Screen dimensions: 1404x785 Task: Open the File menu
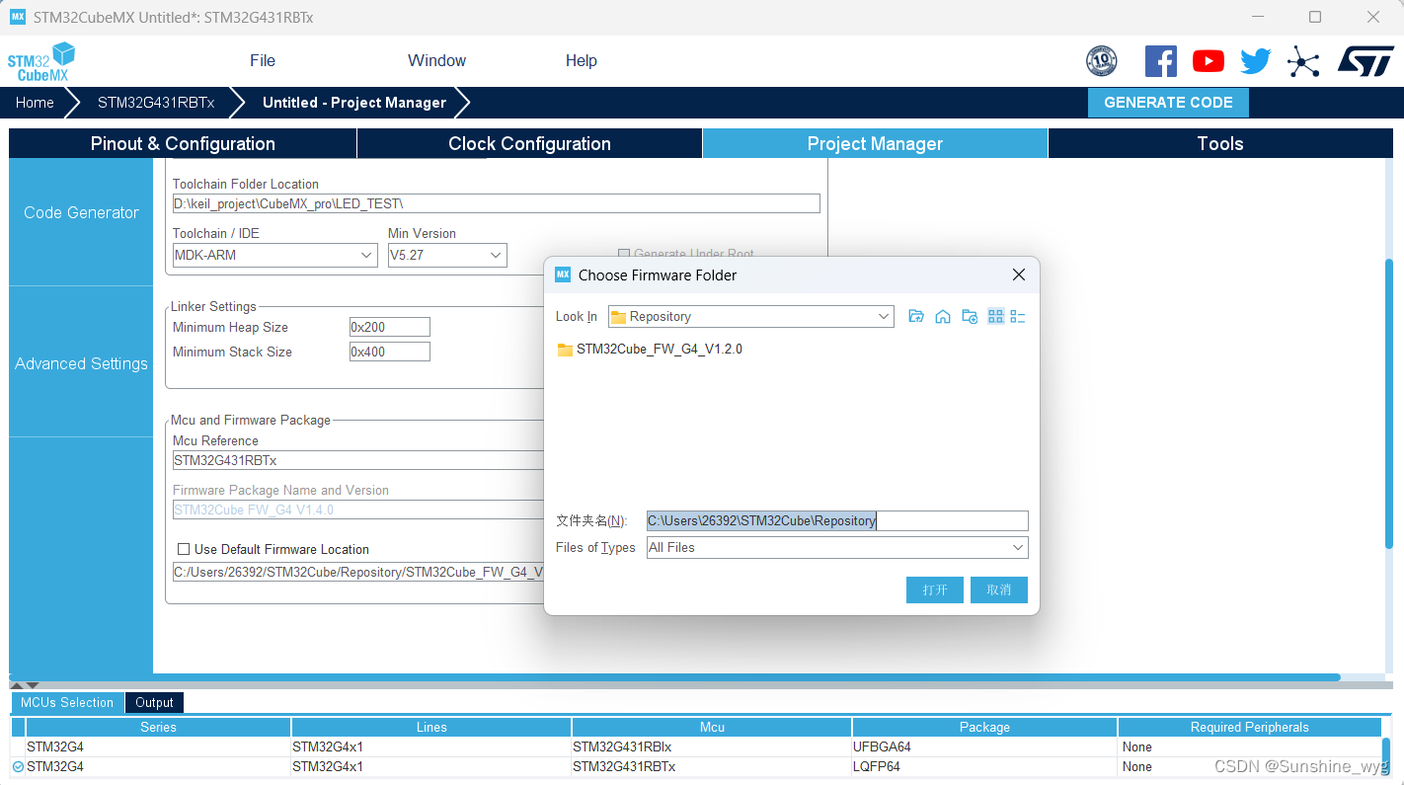tap(263, 60)
